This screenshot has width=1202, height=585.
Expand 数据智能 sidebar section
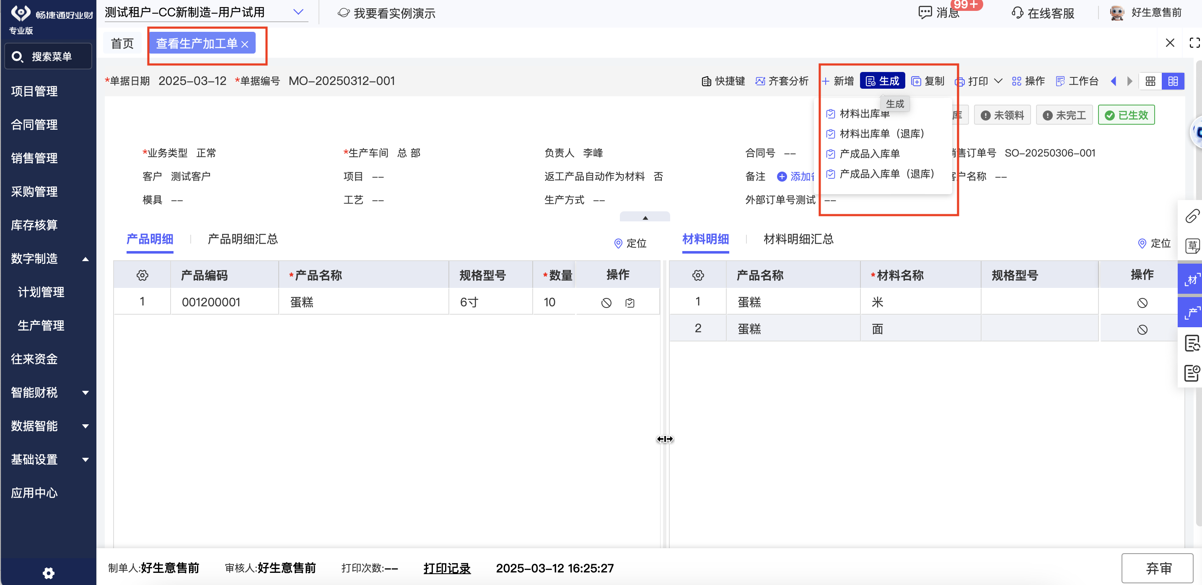click(x=85, y=426)
